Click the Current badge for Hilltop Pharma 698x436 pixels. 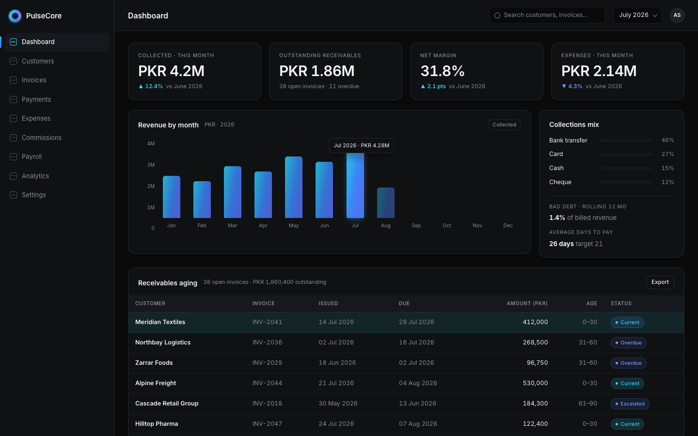point(627,424)
